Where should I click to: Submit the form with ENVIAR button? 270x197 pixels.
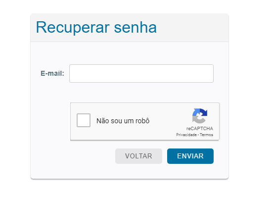pyautogui.click(x=190, y=156)
